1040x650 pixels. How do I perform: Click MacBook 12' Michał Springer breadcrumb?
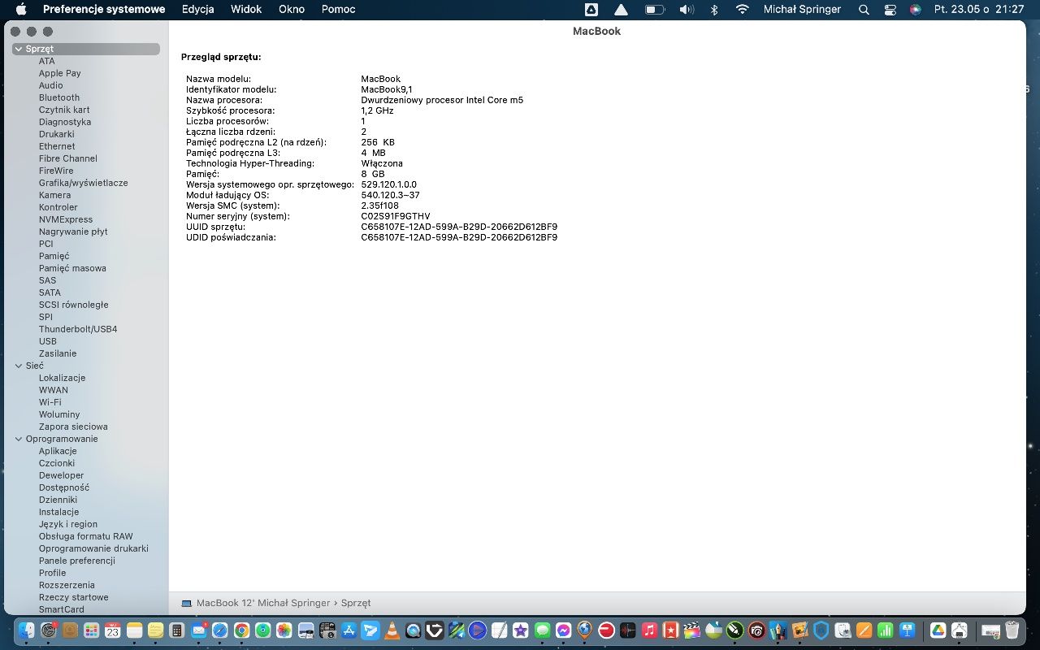263,603
